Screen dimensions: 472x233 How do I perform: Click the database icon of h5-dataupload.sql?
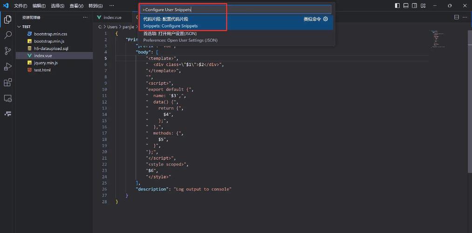29,48
